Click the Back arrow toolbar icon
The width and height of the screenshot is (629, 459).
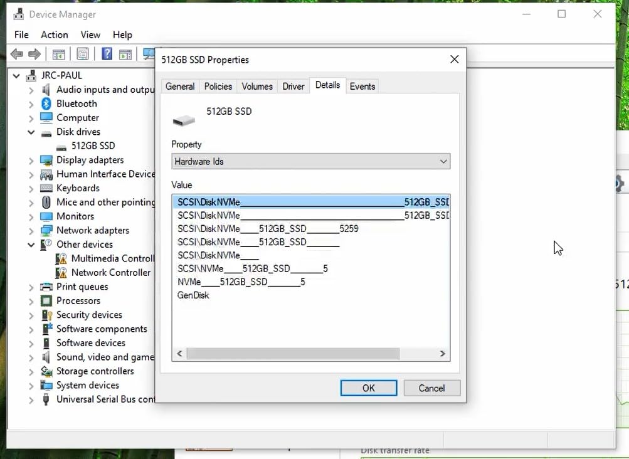pos(16,54)
